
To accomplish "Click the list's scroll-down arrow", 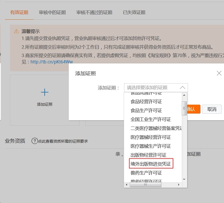I will [x=184, y=180].
